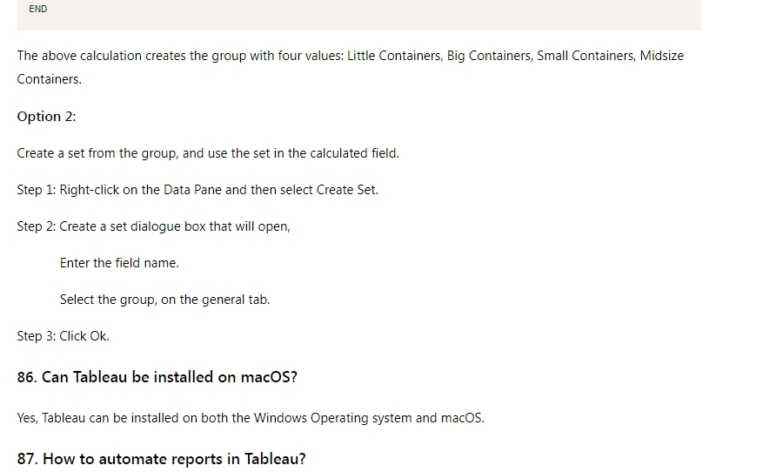This screenshot has height=472, width=783.
Task: Click the END keyword in code block
Action: click(x=38, y=9)
